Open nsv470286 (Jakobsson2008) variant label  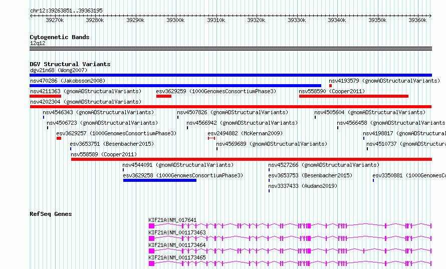pyautogui.click(x=68, y=81)
